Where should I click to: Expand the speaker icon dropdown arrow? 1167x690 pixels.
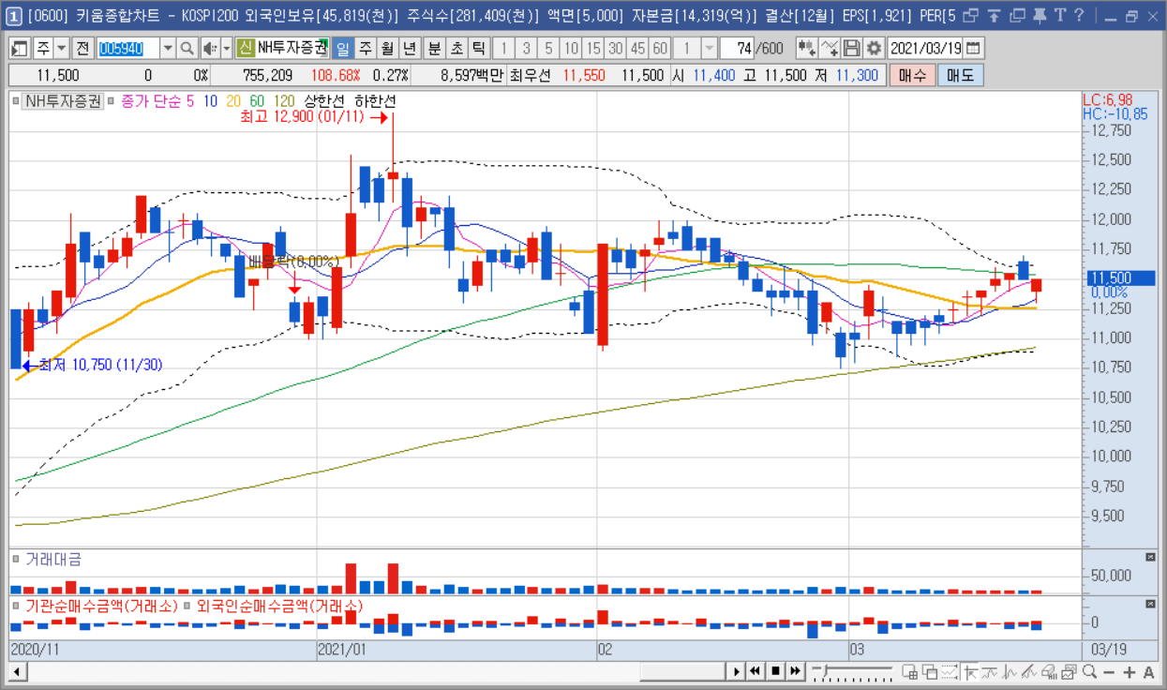coord(227,48)
